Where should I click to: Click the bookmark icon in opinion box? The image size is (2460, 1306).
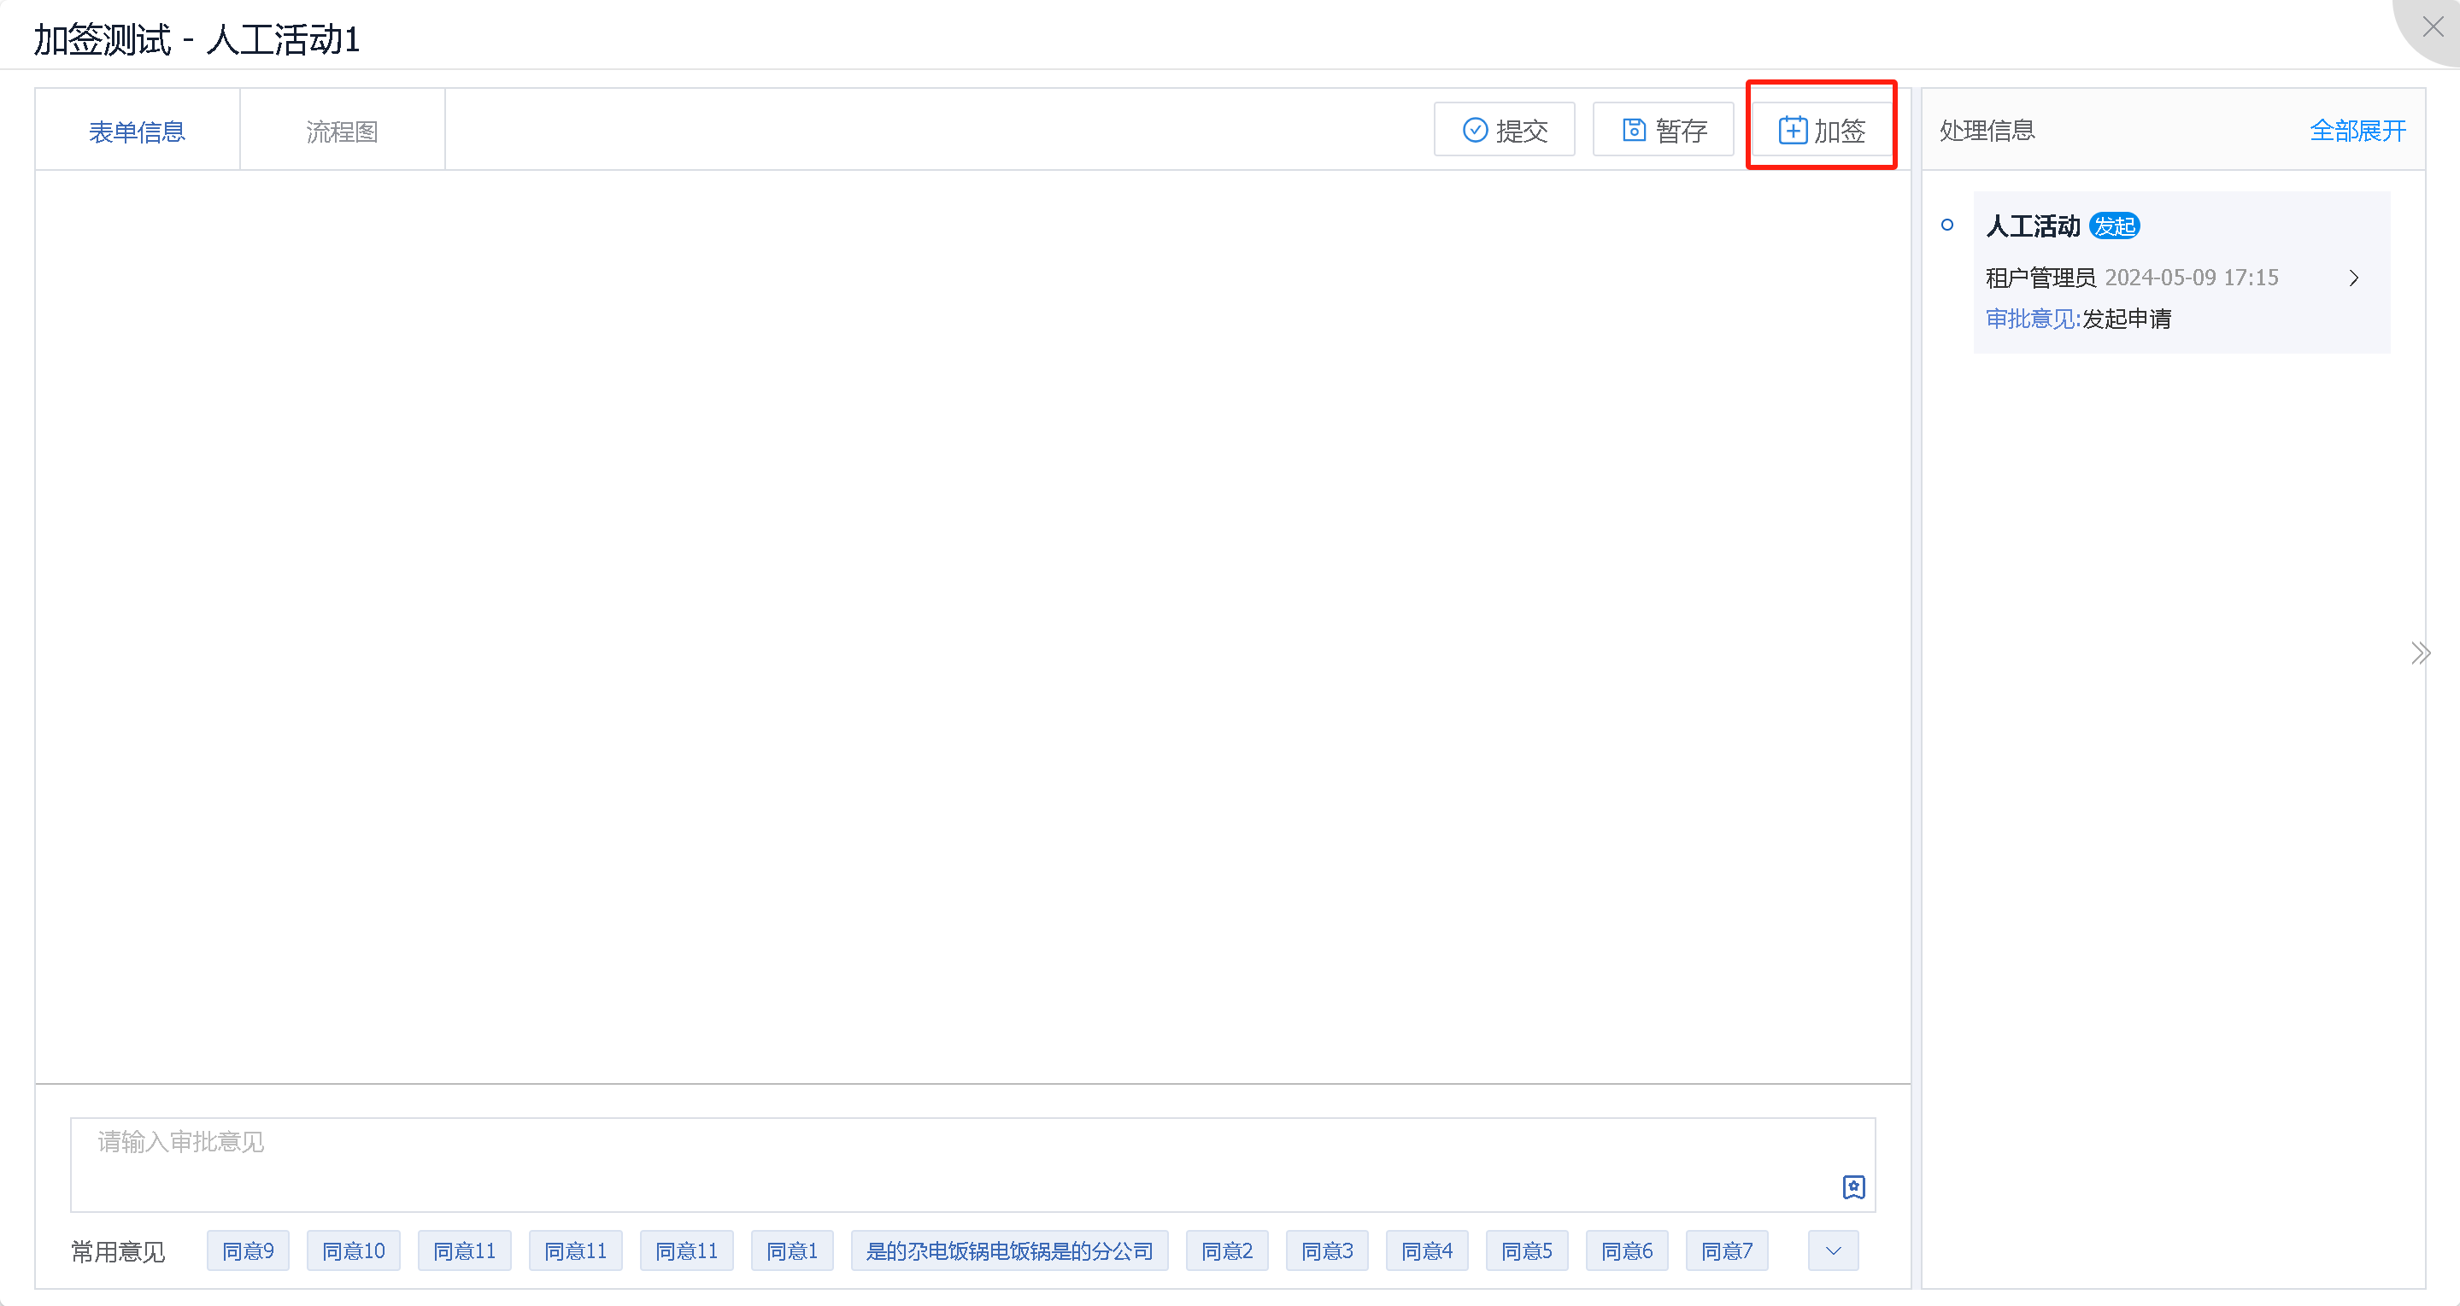pyautogui.click(x=1852, y=1186)
